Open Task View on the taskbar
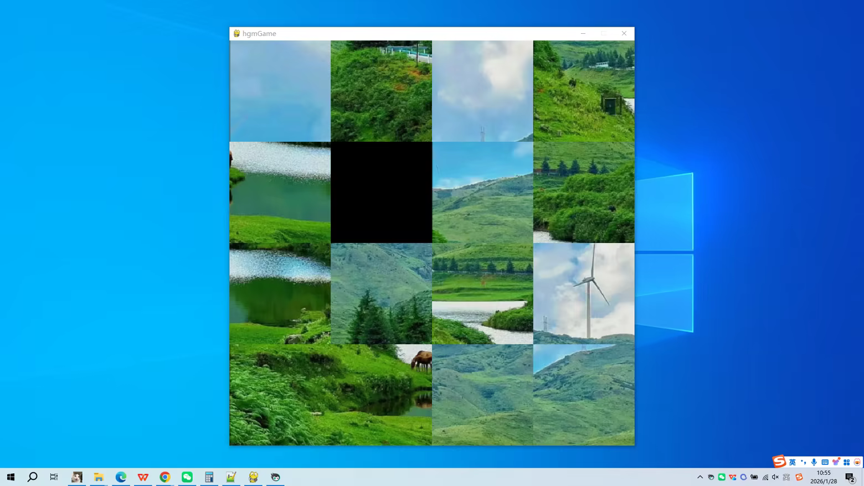The width and height of the screenshot is (864, 486). click(54, 477)
